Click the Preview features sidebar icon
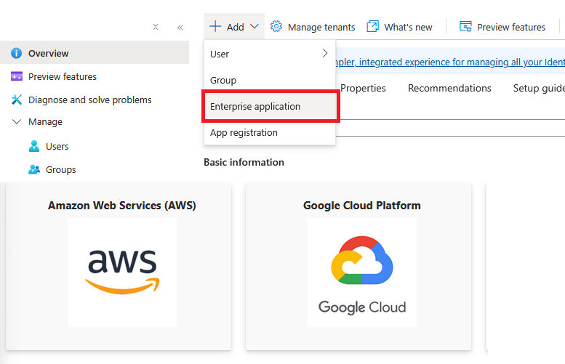The height and width of the screenshot is (364, 565). pos(16,76)
